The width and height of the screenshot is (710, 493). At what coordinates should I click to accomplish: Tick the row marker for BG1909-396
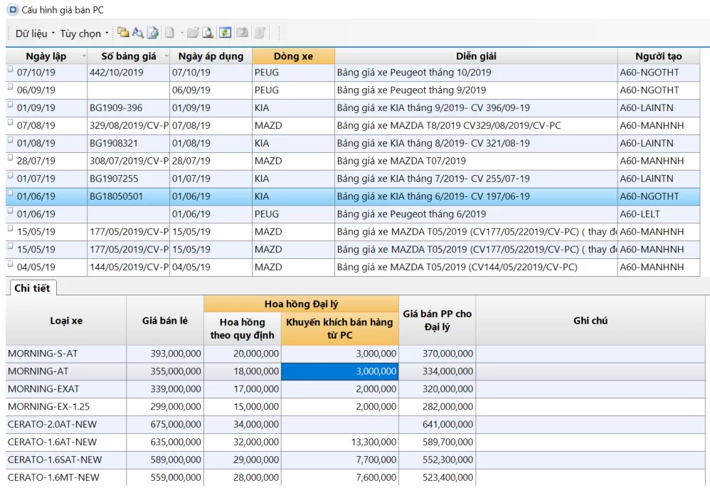click(x=11, y=105)
